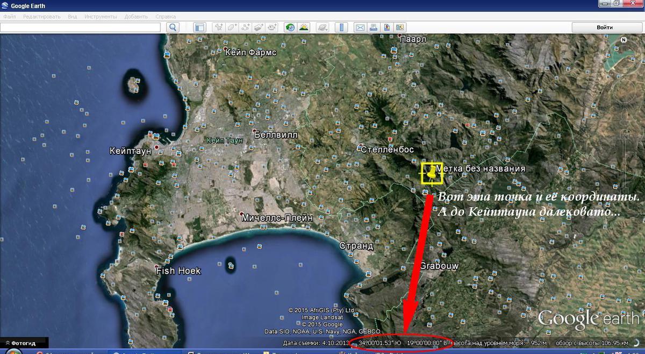
Task: Add a placemark with the pushpin tool
Action: pyautogui.click(x=218, y=27)
